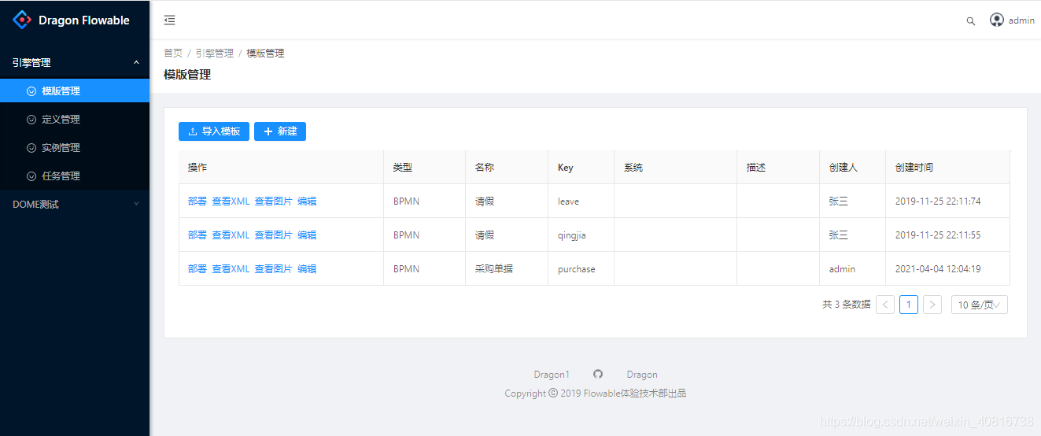Click smiley icon next to 模版管理
Image resolution: width=1041 pixels, height=436 pixels.
point(31,91)
